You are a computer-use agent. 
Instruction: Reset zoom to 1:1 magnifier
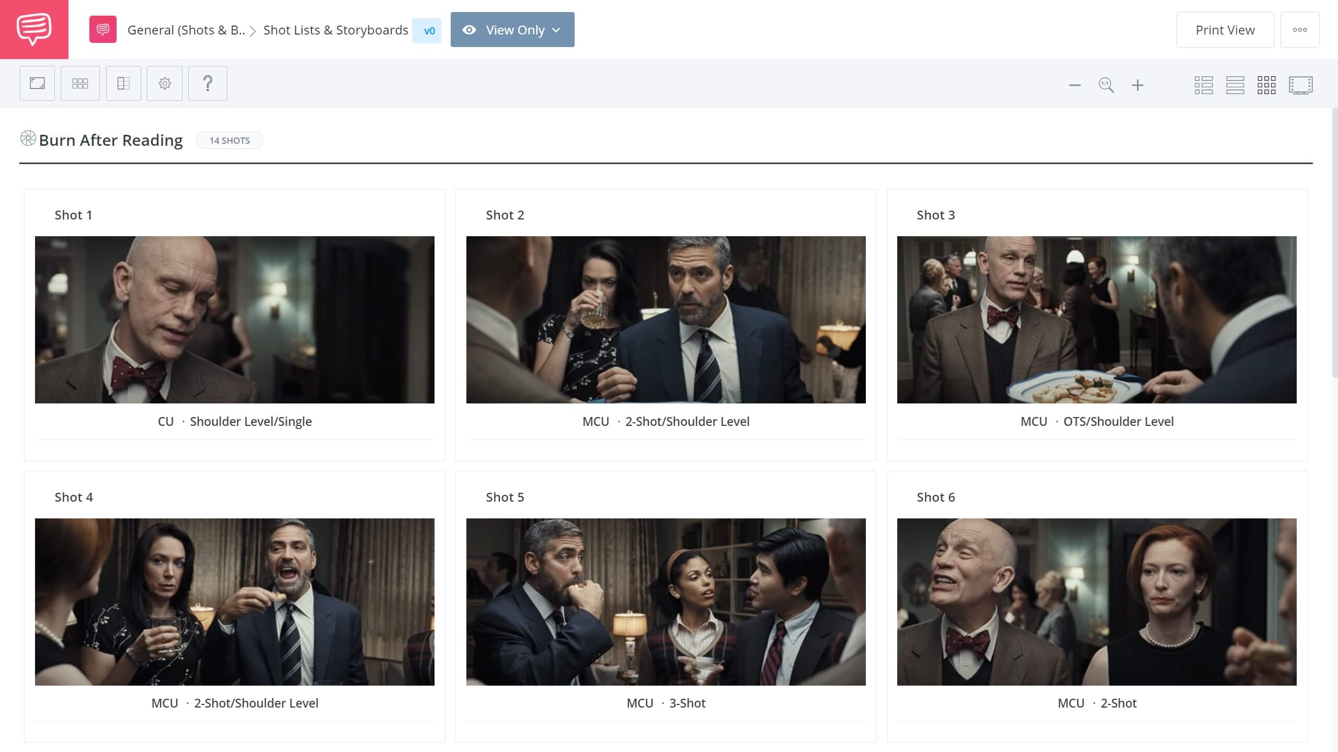pos(1106,85)
